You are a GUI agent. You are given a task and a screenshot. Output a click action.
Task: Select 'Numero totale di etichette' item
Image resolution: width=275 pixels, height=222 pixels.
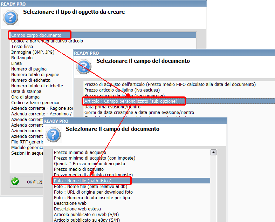click(x=37, y=86)
